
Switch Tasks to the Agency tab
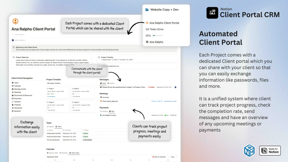(x=50, y=126)
